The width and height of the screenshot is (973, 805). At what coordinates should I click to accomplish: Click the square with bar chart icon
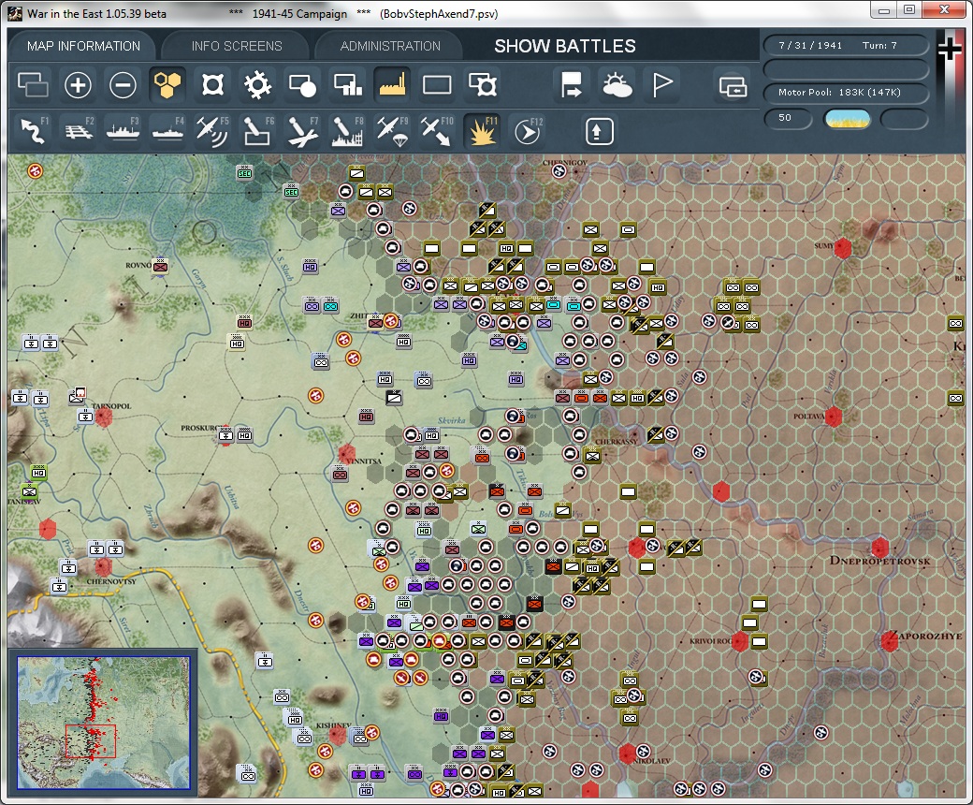point(347,85)
